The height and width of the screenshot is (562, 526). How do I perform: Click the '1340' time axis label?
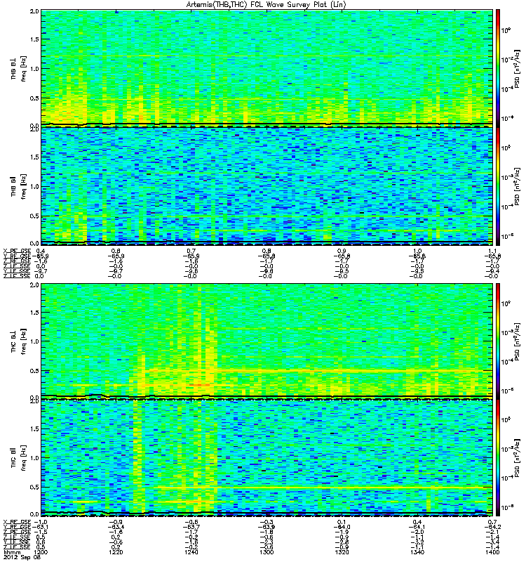[417, 552]
